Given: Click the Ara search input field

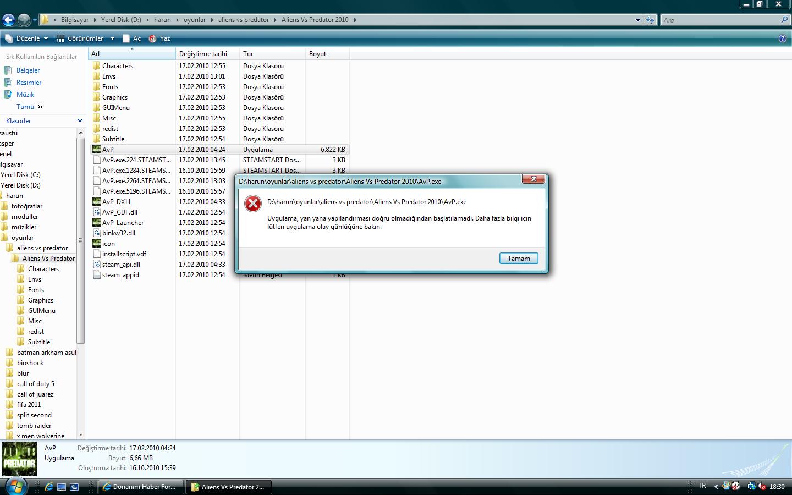Looking at the screenshot, I should tap(719, 20).
